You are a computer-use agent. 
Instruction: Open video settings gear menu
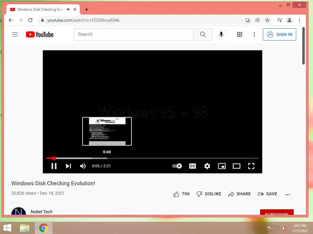(x=207, y=166)
